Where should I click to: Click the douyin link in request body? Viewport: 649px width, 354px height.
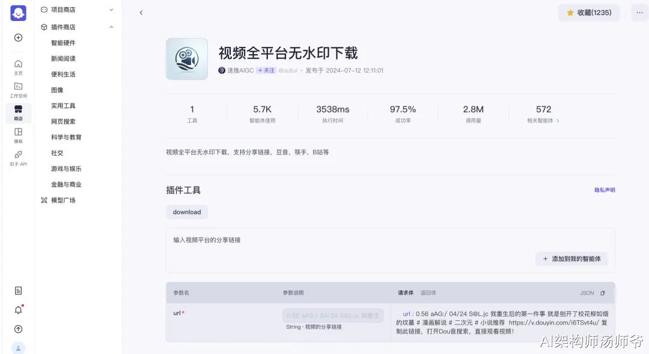click(554, 323)
